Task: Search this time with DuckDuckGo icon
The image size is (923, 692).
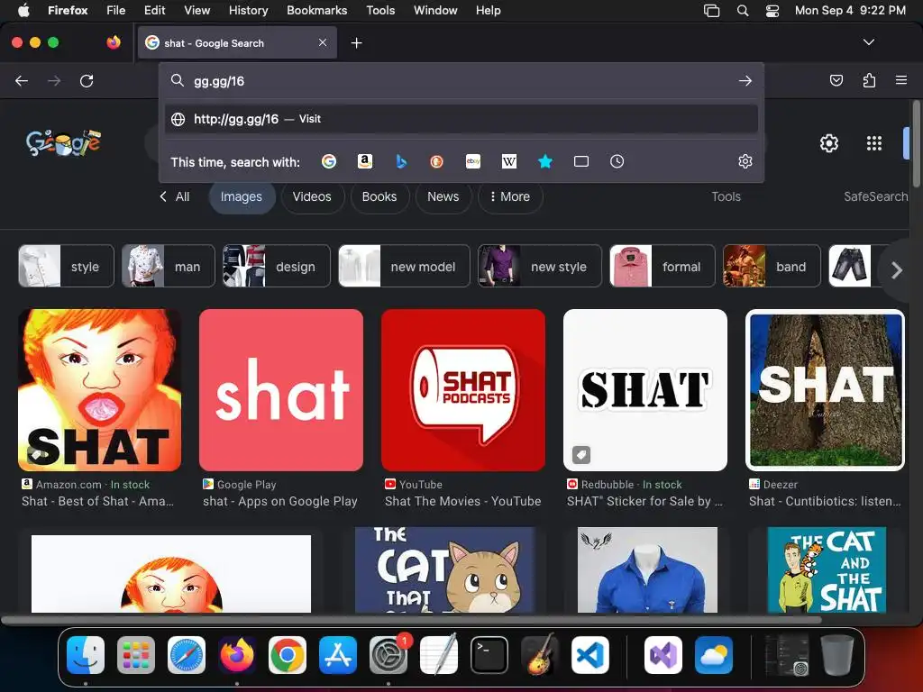Action: pos(437,161)
